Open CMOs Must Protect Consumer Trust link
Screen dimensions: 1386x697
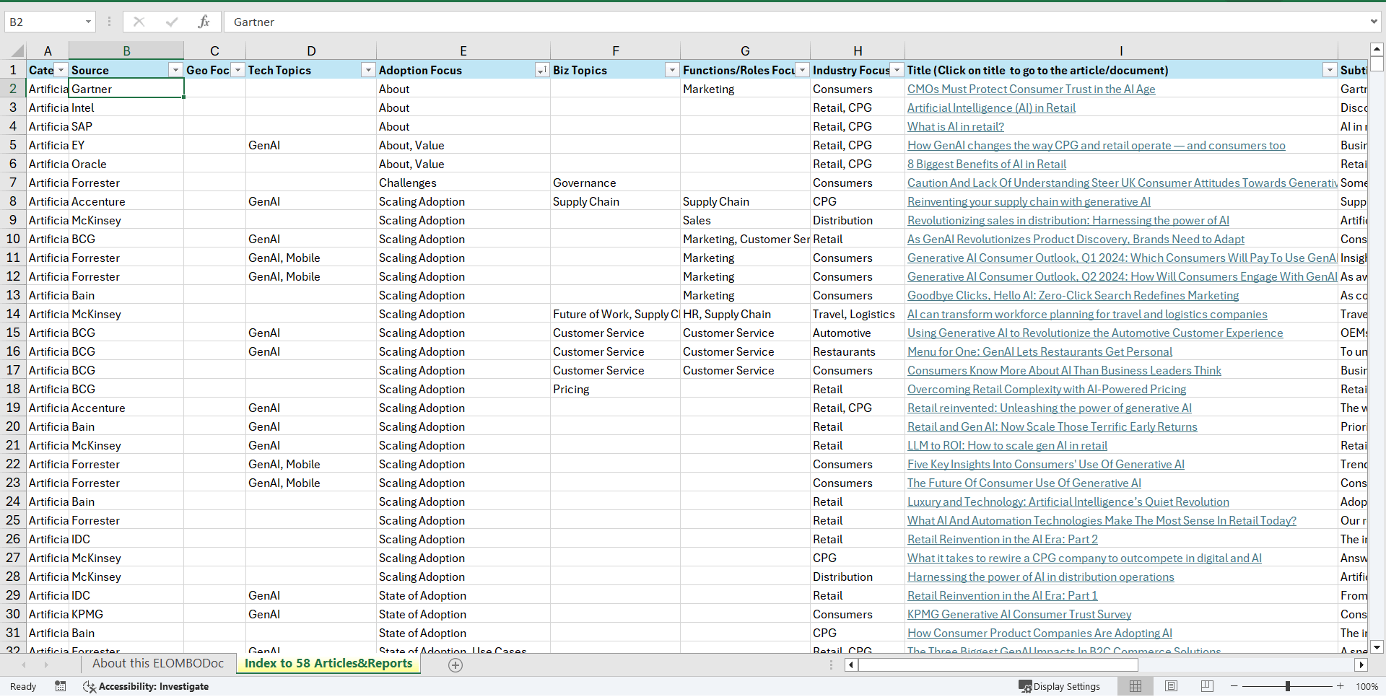1031,89
